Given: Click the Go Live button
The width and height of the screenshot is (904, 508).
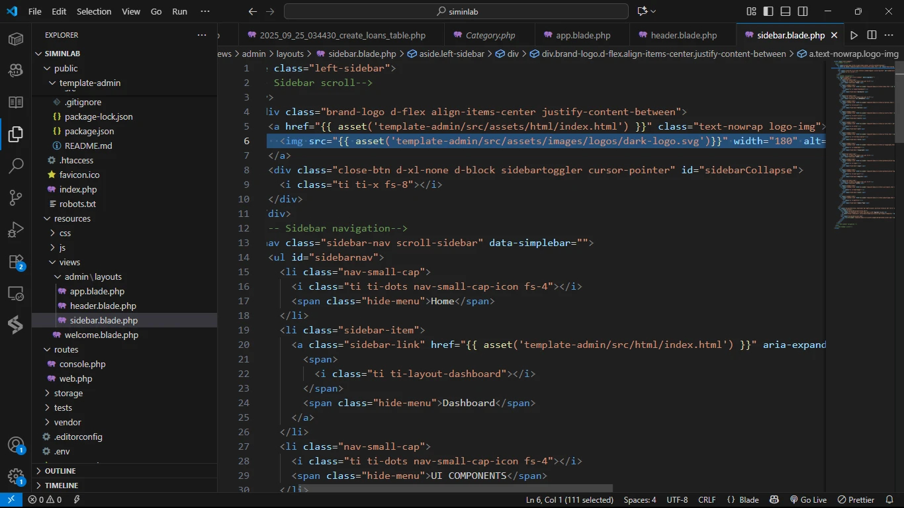Looking at the screenshot, I should [808, 500].
